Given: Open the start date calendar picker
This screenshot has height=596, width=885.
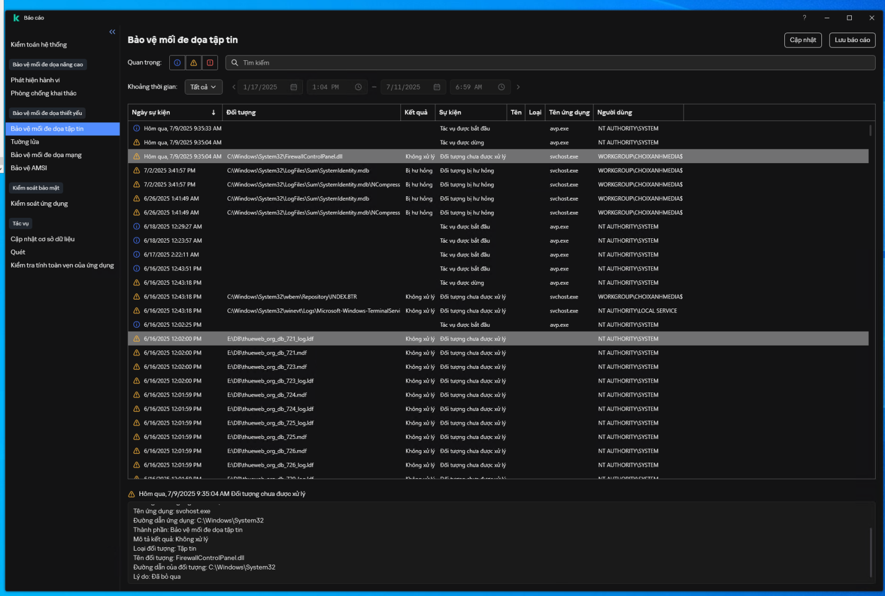Looking at the screenshot, I should click(x=294, y=87).
